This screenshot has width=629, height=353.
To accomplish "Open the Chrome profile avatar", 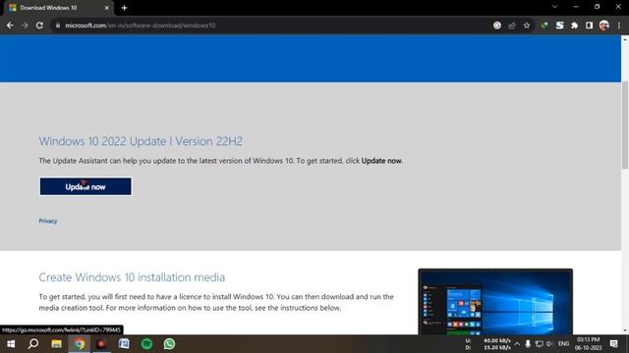I will coord(604,25).
